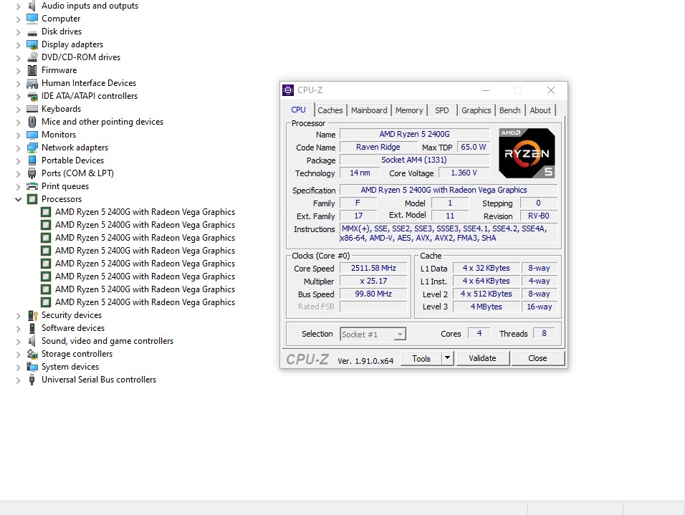This screenshot has height=515, width=685.
Task: Switch to the Mainboard tab
Action: point(369,110)
